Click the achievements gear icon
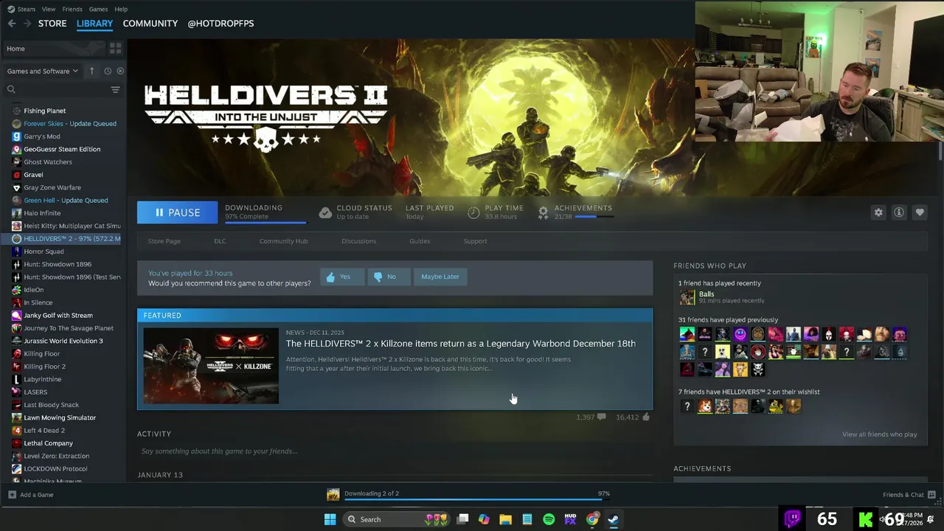 pyautogui.click(x=543, y=212)
